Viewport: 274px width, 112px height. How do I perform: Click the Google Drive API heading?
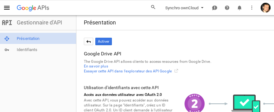coord(103,54)
